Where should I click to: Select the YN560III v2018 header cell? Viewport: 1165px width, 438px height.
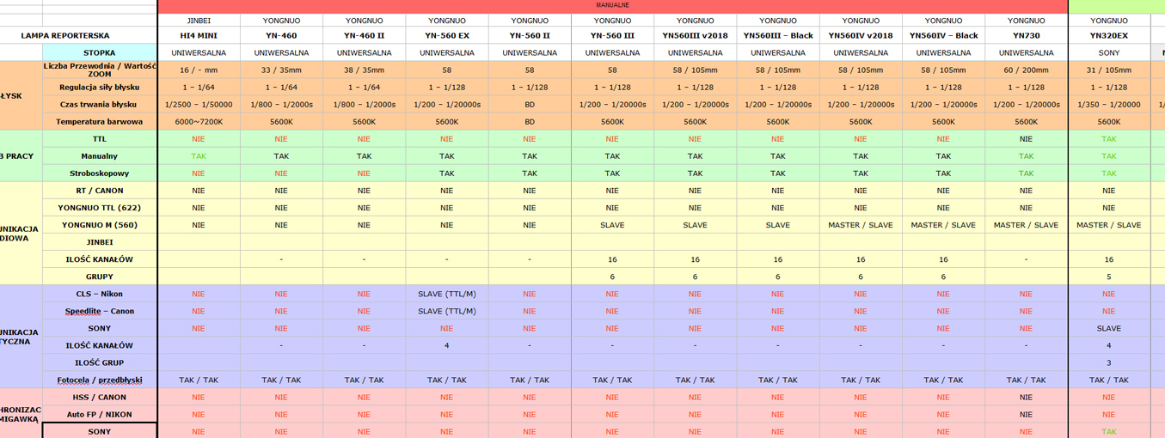click(695, 36)
